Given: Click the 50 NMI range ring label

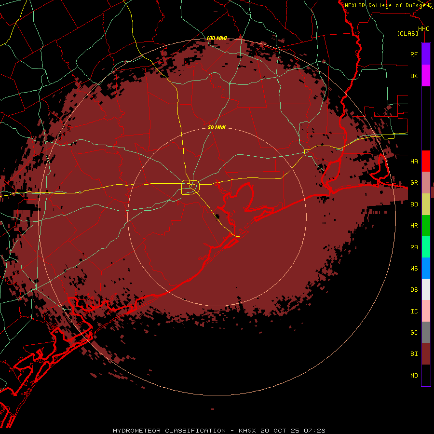Looking at the screenshot, I should pos(217,127).
